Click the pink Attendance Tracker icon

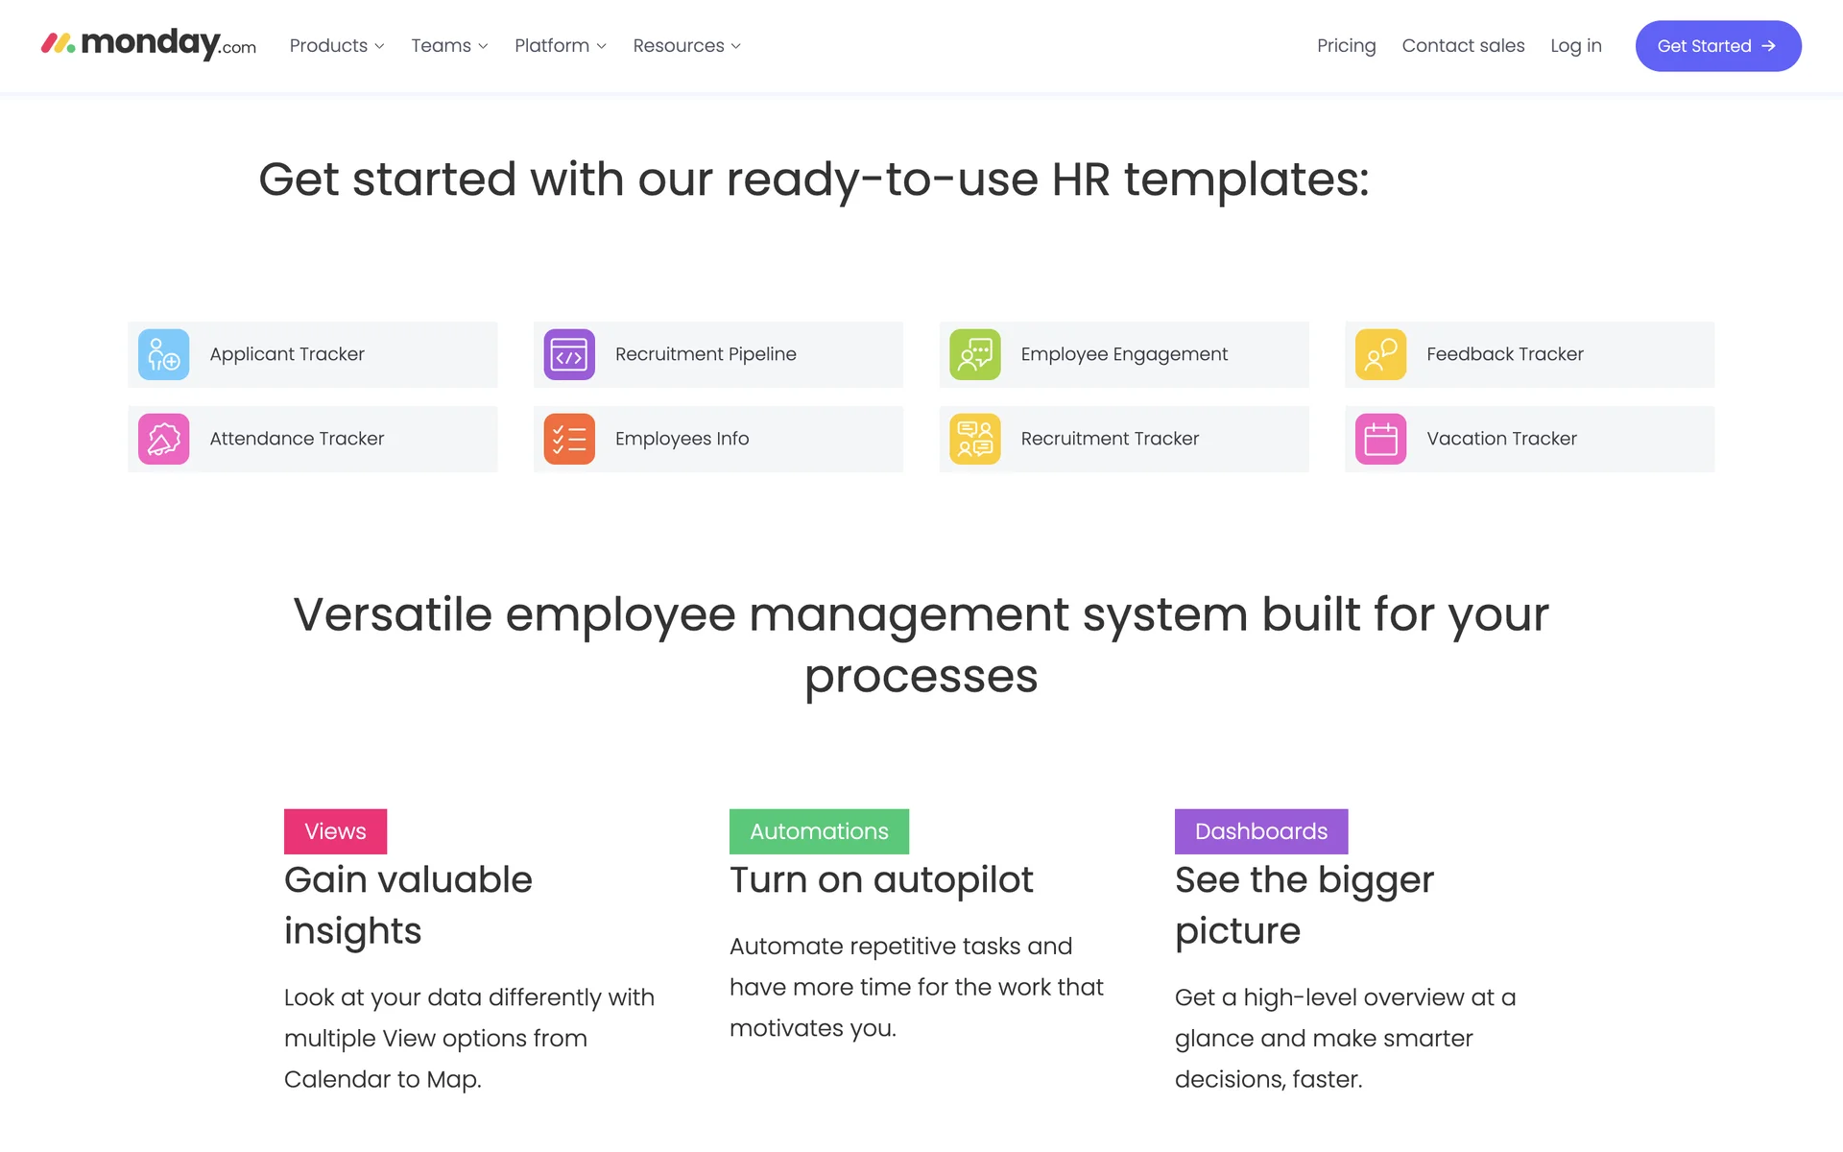[x=163, y=439]
